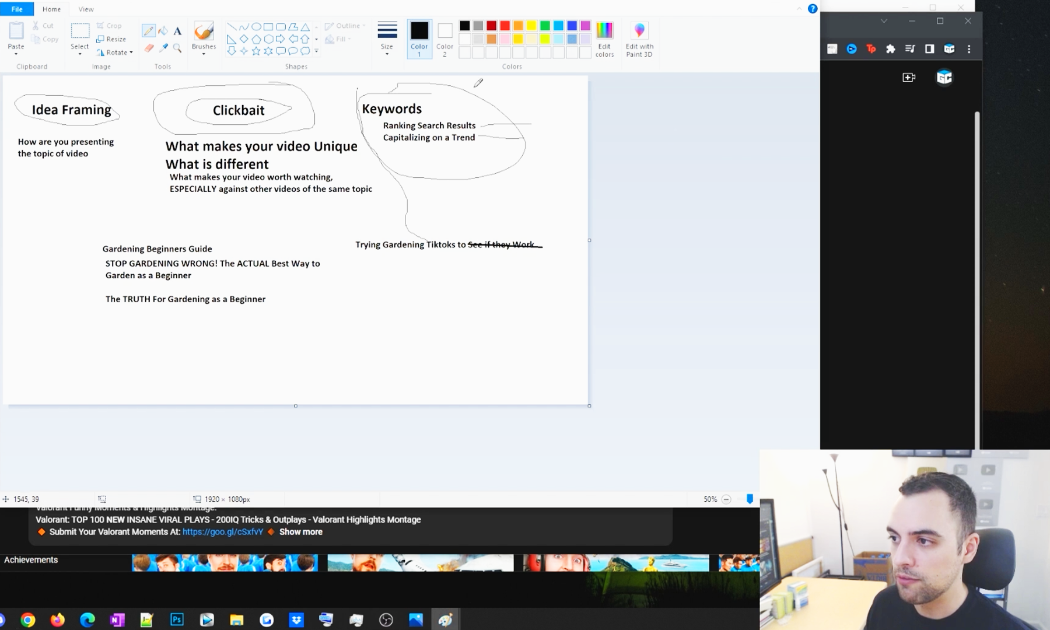Image resolution: width=1050 pixels, height=630 pixels.
Task: Open Paint Help question mark icon
Action: 812,9
